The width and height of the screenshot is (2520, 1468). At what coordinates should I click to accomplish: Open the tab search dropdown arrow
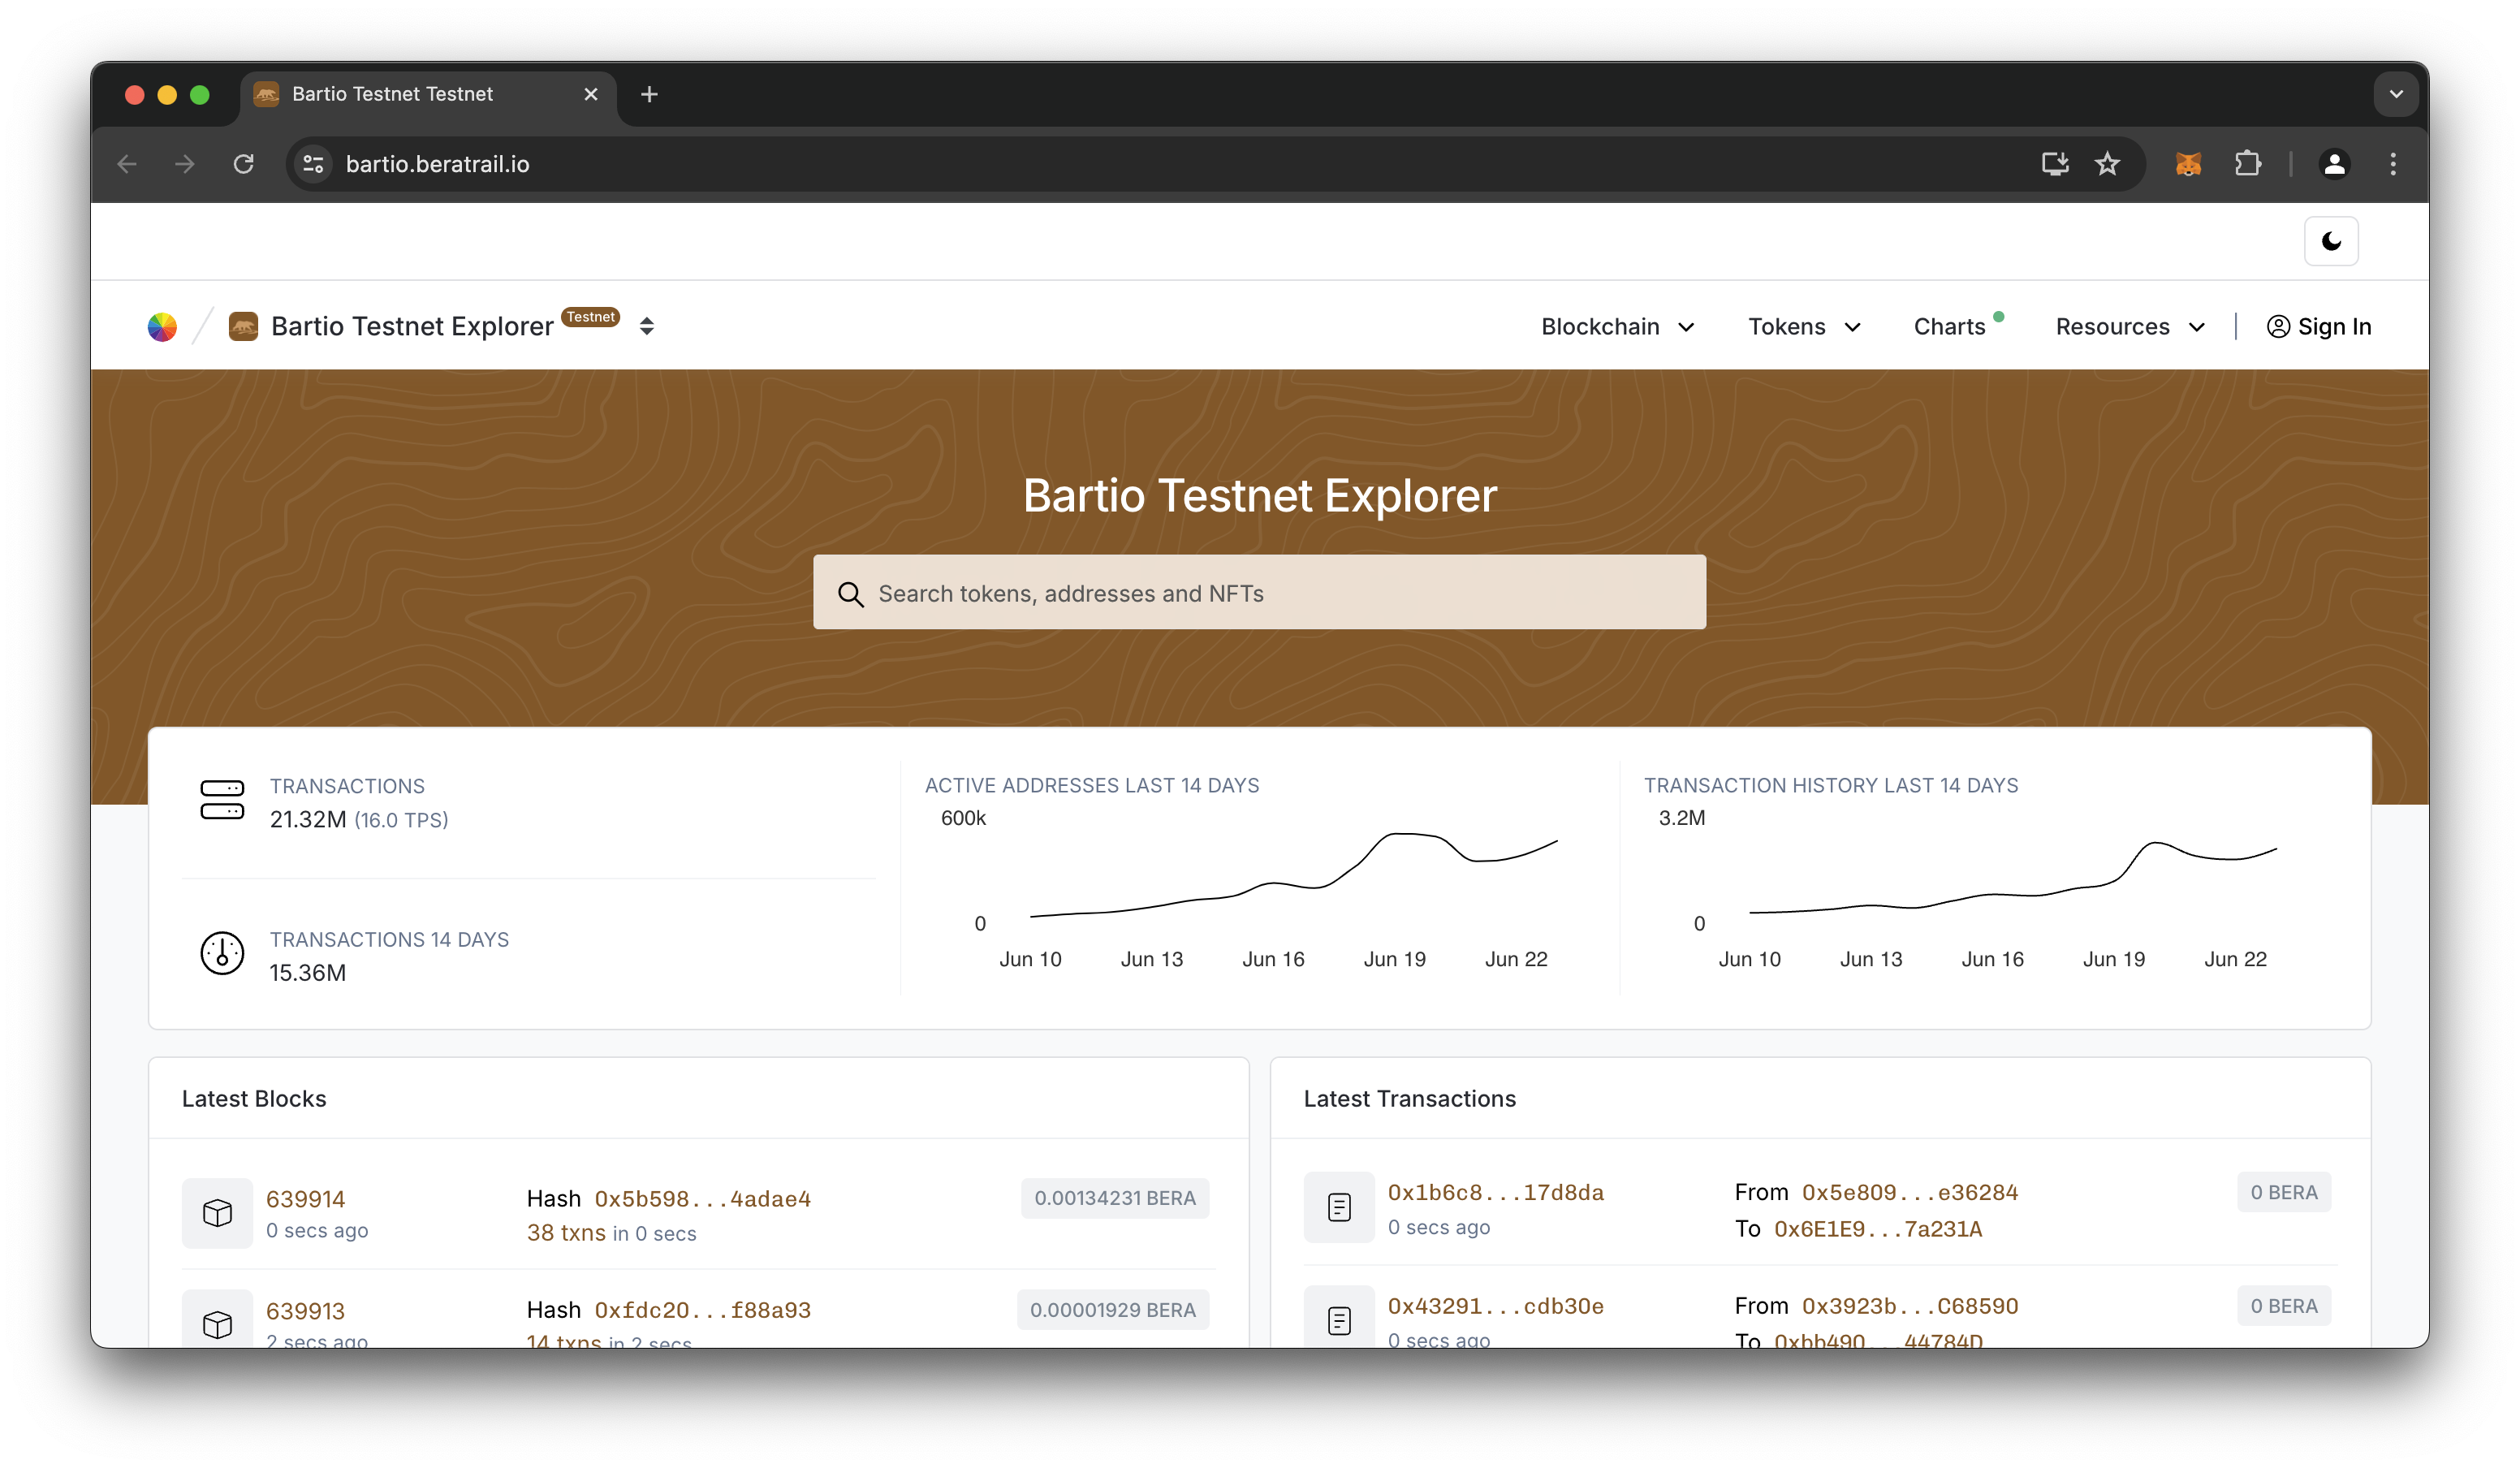pyautogui.click(x=2395, y=94)
